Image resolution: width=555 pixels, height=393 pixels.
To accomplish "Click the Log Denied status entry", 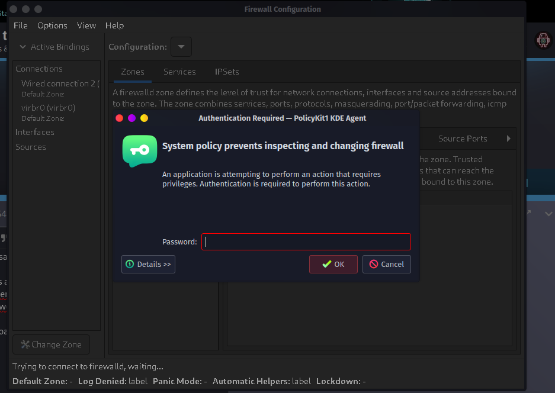I will (113, 381).
